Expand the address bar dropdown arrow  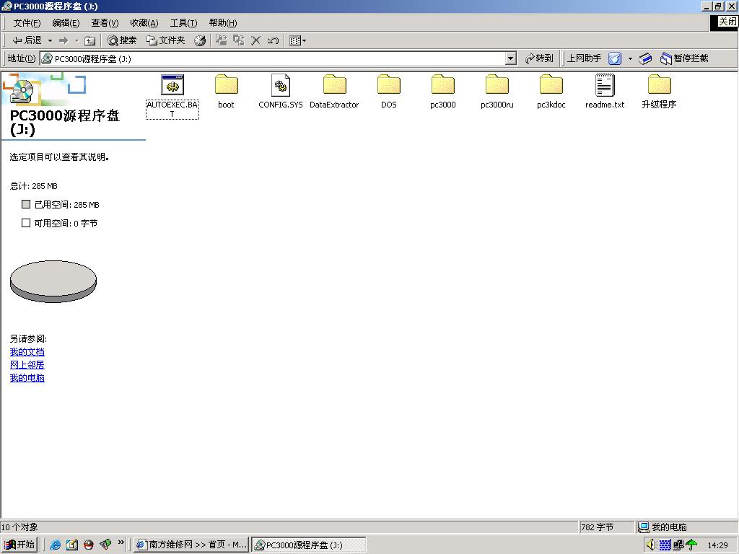511,58
